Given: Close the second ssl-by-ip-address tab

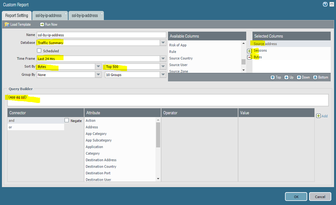Looking at the screenshot, I should click(101, 13).
